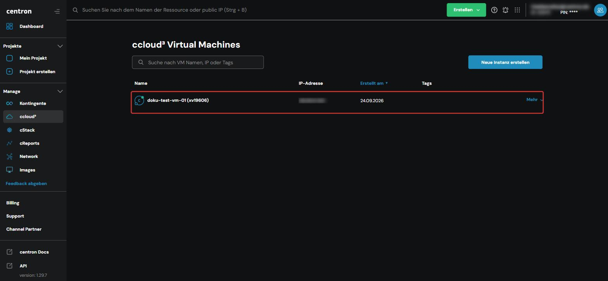Click the cReports chart icon
Screen dimensions: 608x281
point(10,143)
